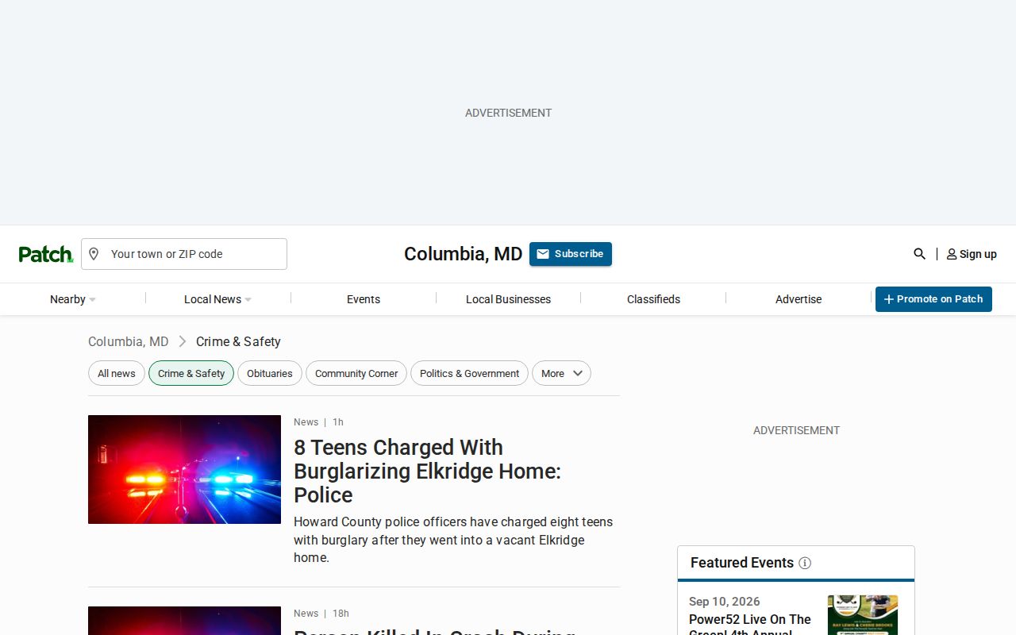The height and width of the screenshot is (635, 1016).
Task: Select the Obituaries filter
Action: [270, 373]
